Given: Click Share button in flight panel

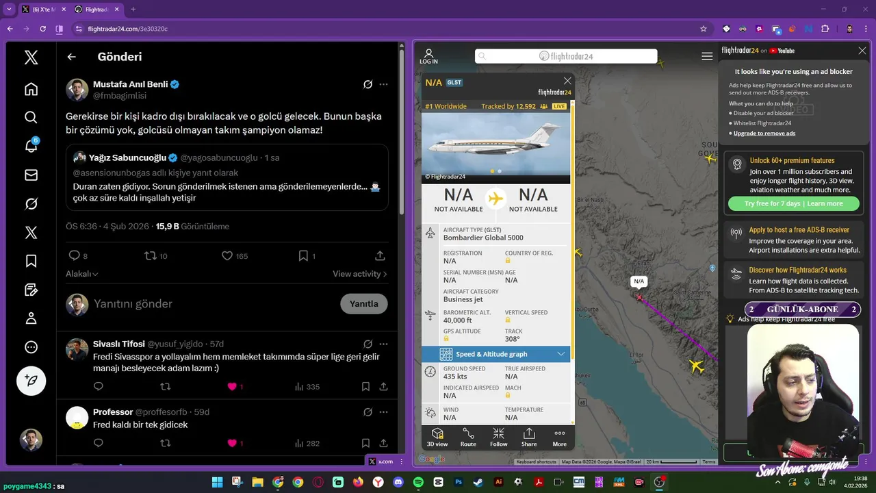Looking at the screenshot, I should [x=529, y=438].
